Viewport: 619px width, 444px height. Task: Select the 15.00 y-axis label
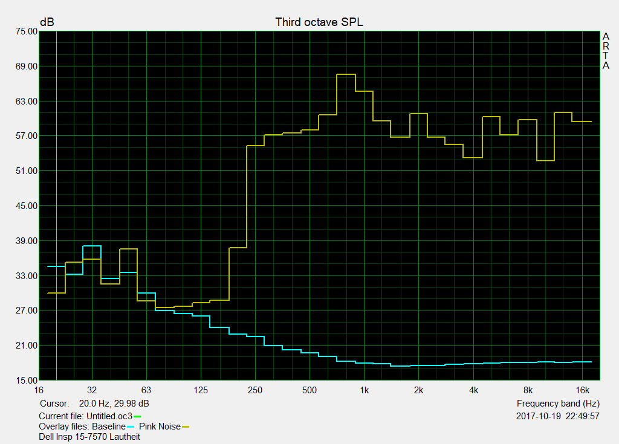coord(27,381)
